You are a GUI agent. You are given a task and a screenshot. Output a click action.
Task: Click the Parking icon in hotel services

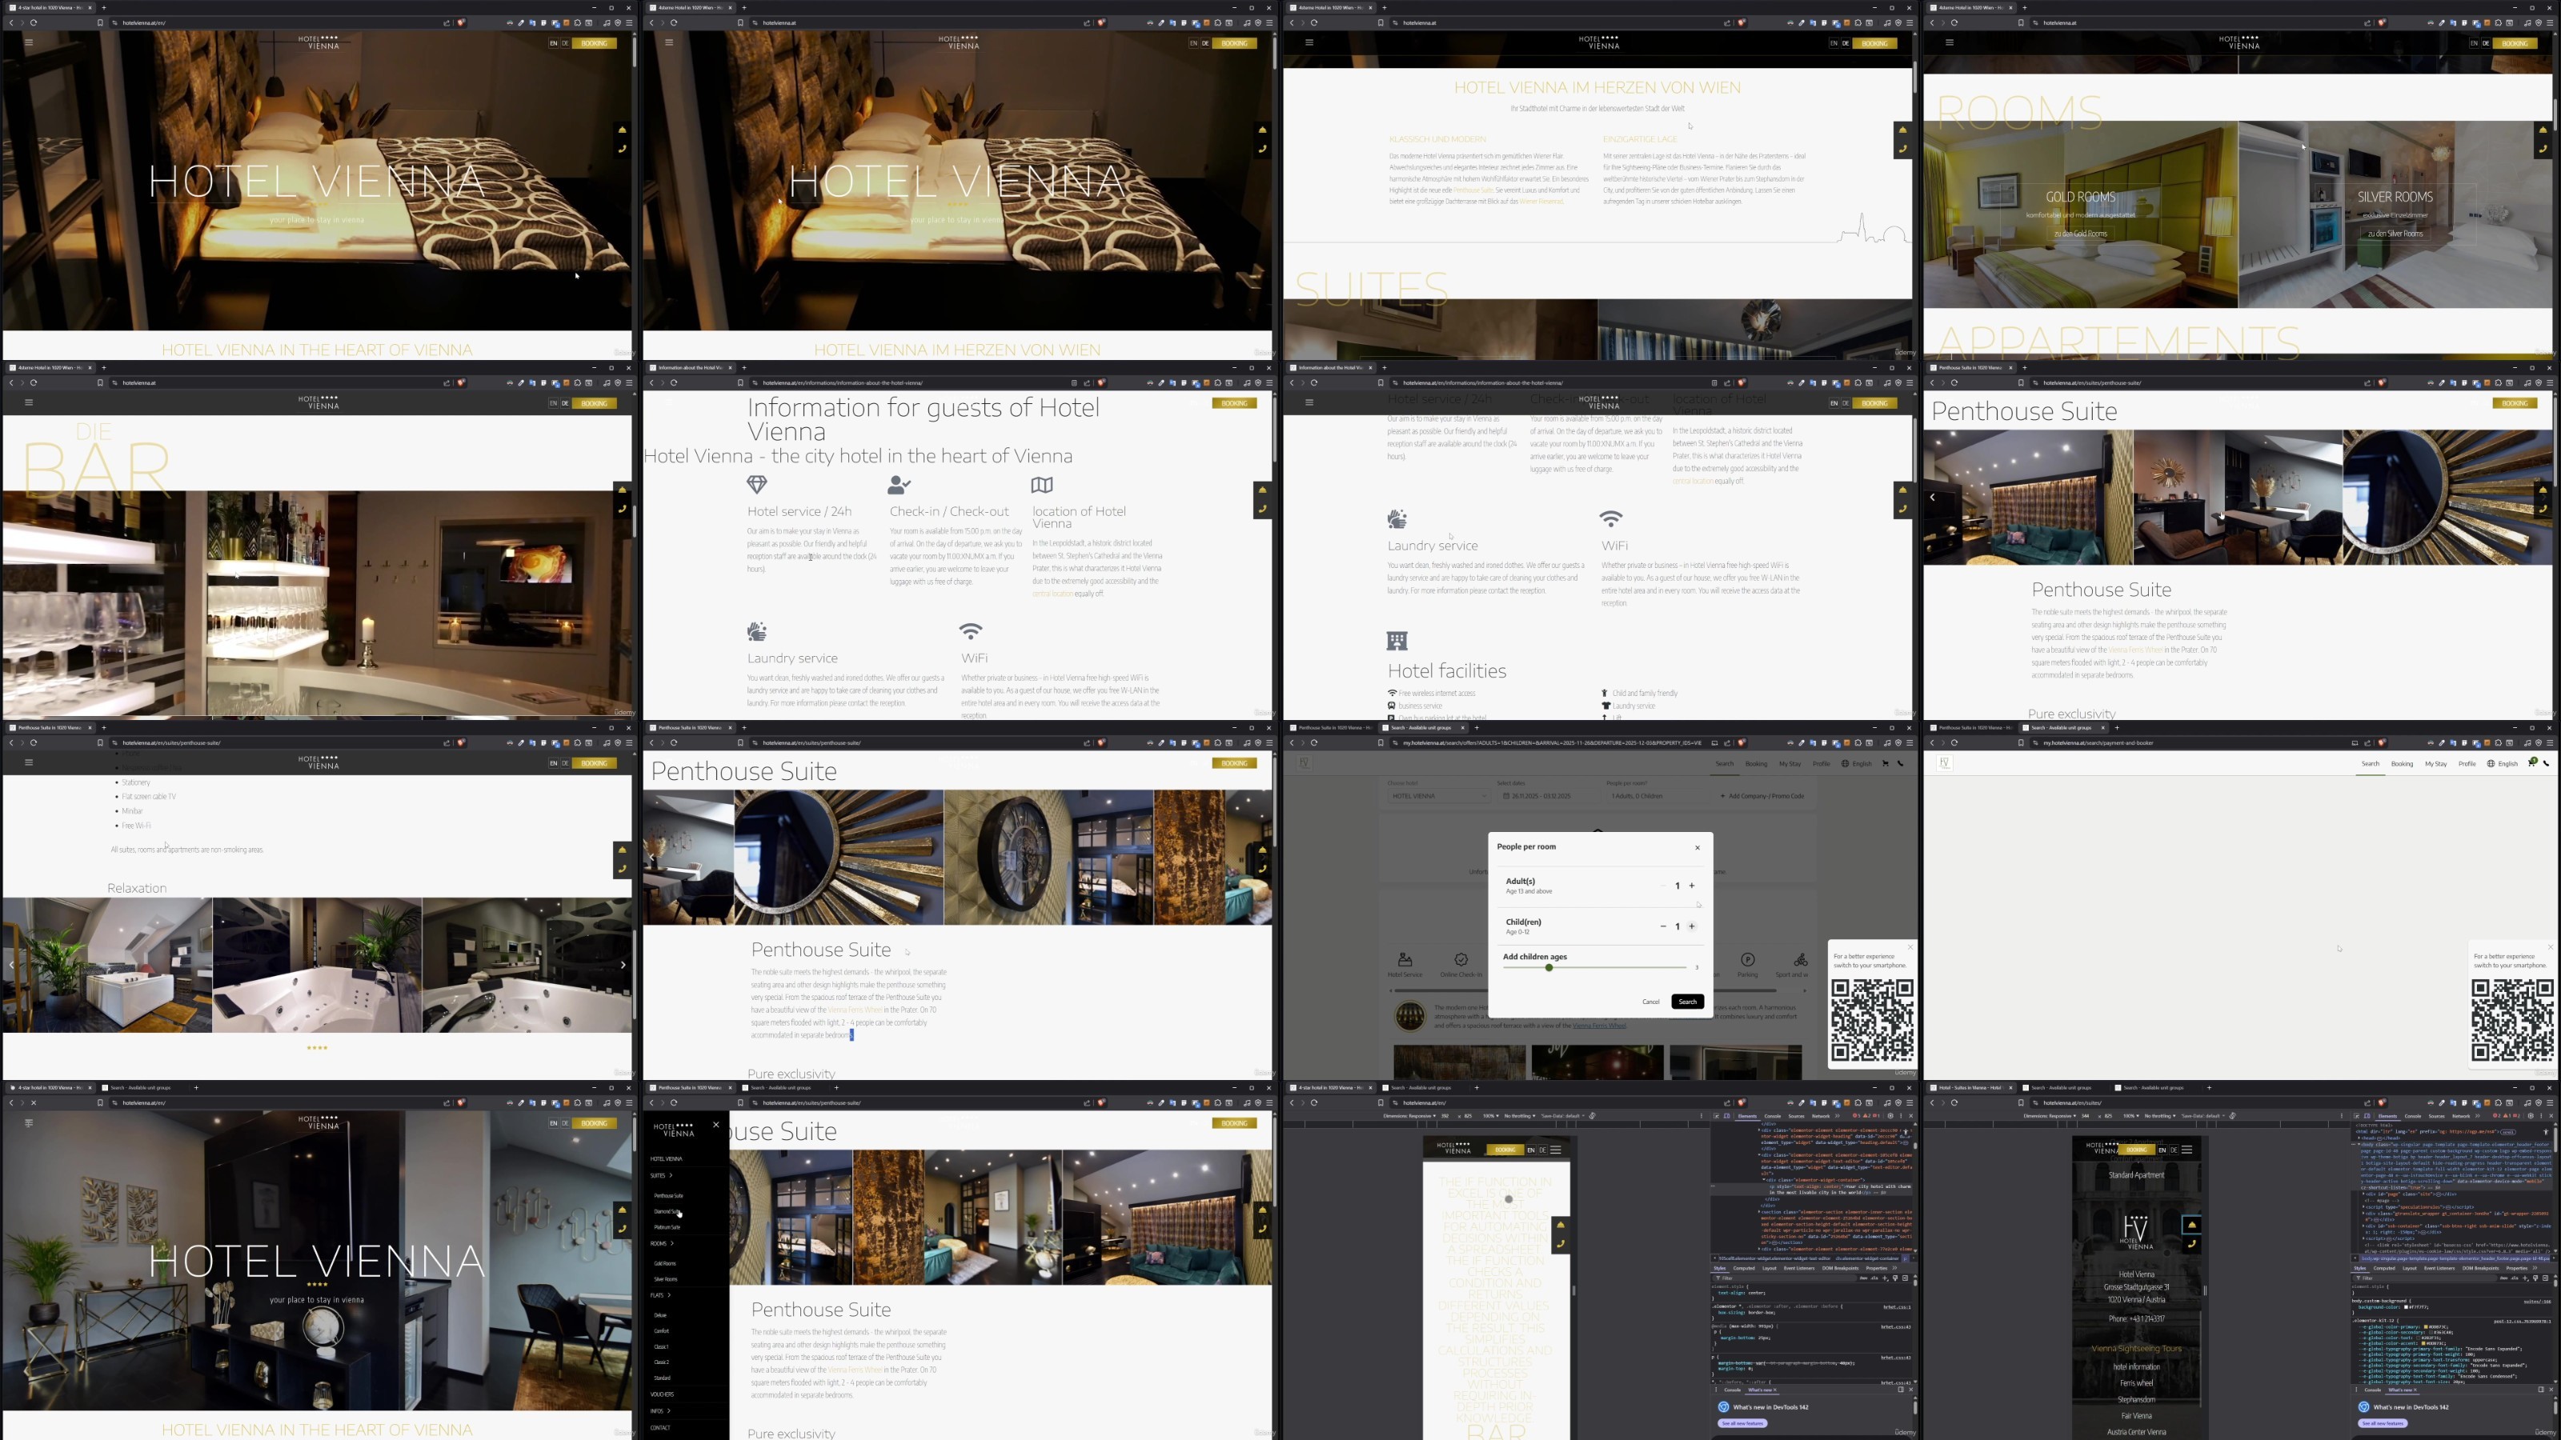(x=1747, y=960)
